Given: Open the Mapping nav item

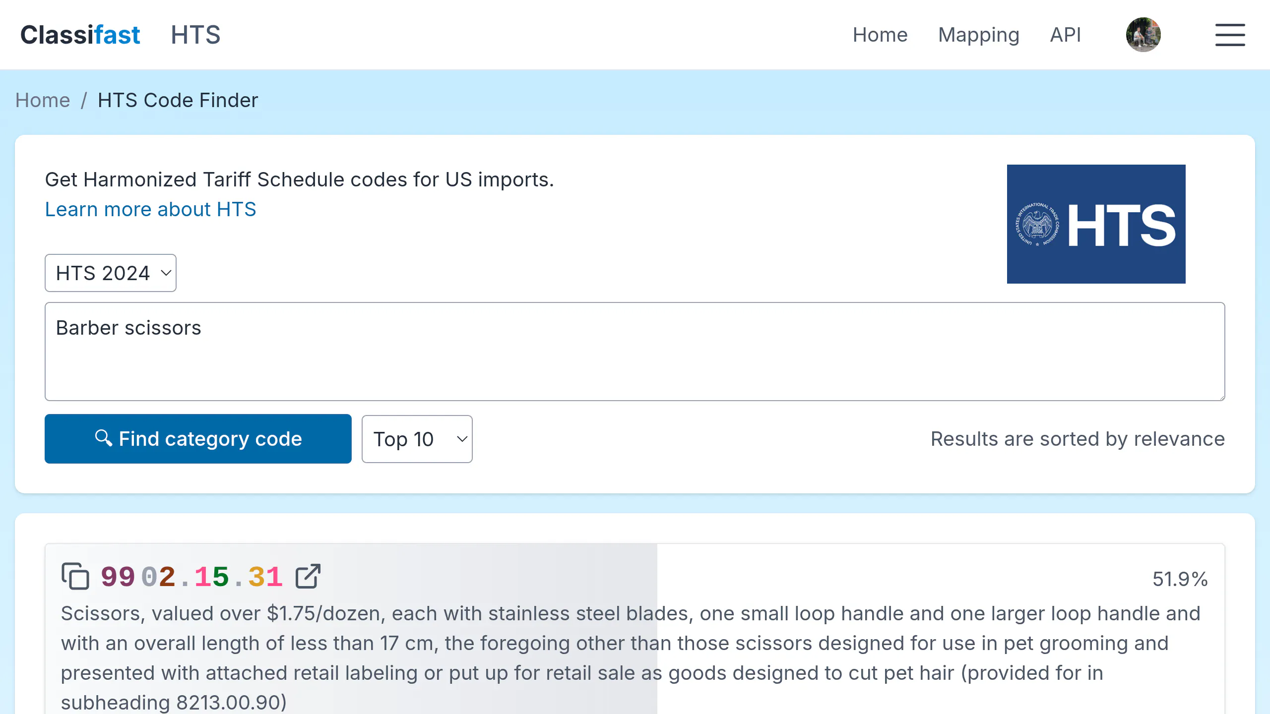Looking at the screenshot, I should (979, 35).
